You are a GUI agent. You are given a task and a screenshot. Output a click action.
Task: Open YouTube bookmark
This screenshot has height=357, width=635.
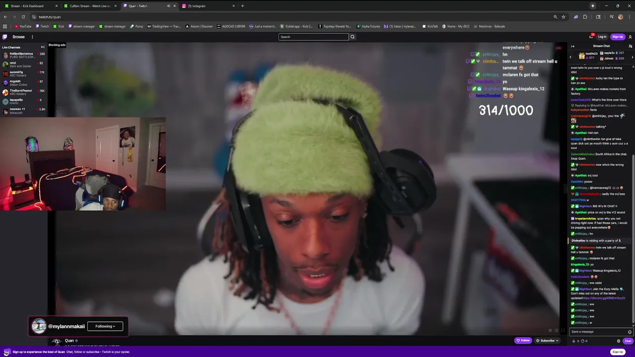tap(23, 26)
